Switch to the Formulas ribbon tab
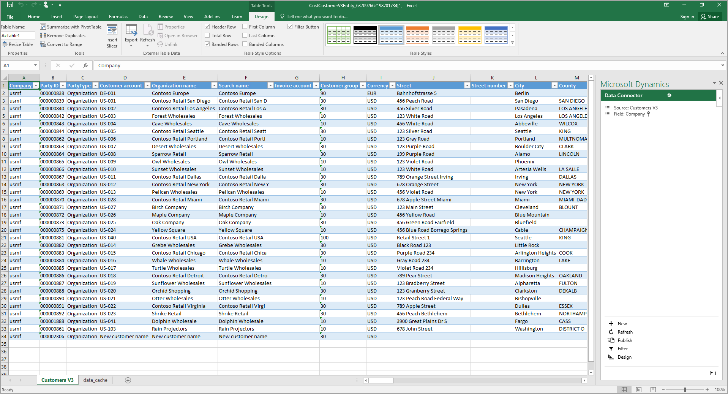 click(x=118, y=16)
